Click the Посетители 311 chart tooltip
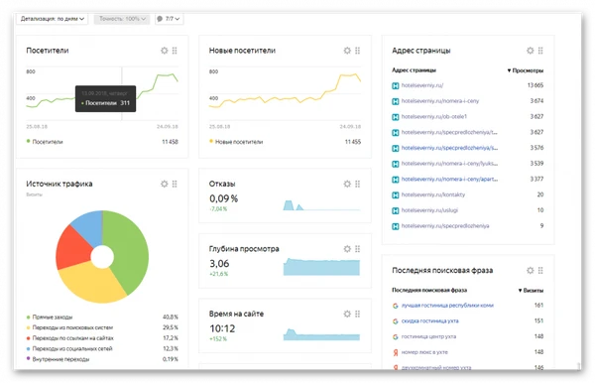Screen dimensions: 595x383 click(105, 98)
